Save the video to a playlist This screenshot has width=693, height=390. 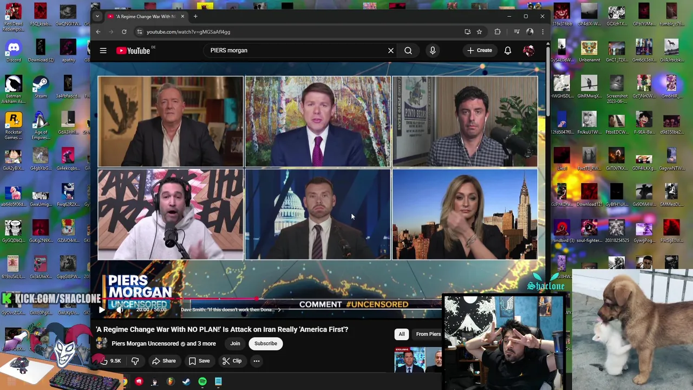coord(199,361)
